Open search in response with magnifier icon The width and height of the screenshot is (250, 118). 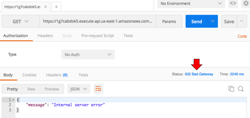241,89
